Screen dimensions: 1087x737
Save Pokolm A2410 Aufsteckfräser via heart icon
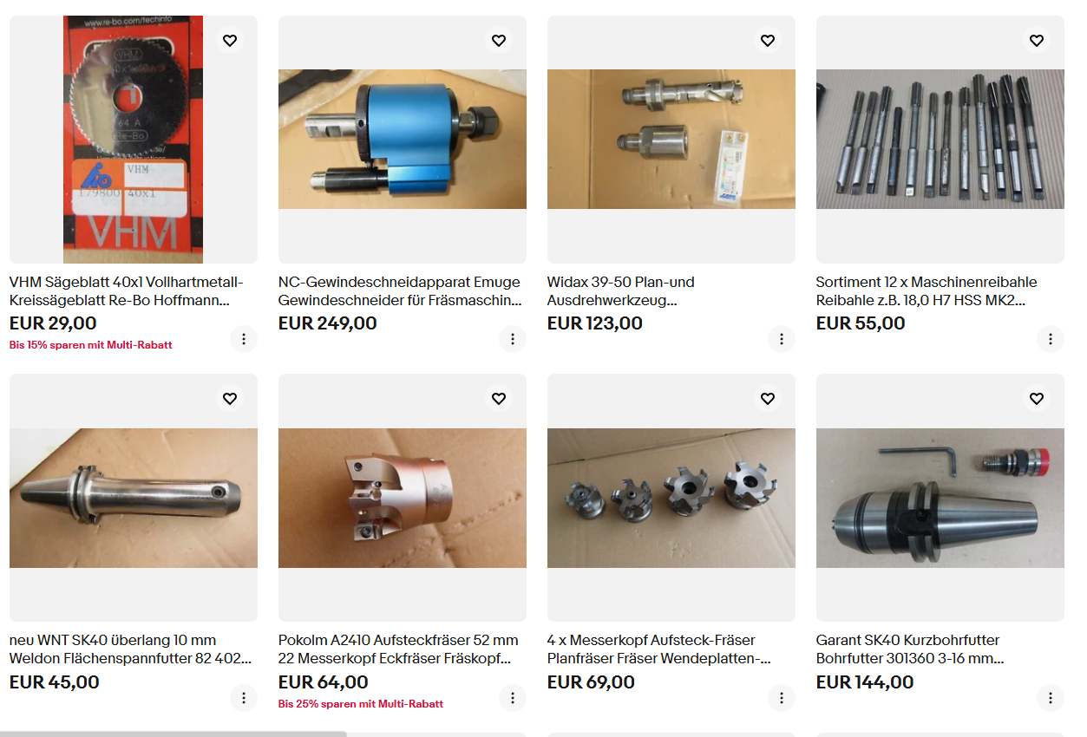[498, 399]
